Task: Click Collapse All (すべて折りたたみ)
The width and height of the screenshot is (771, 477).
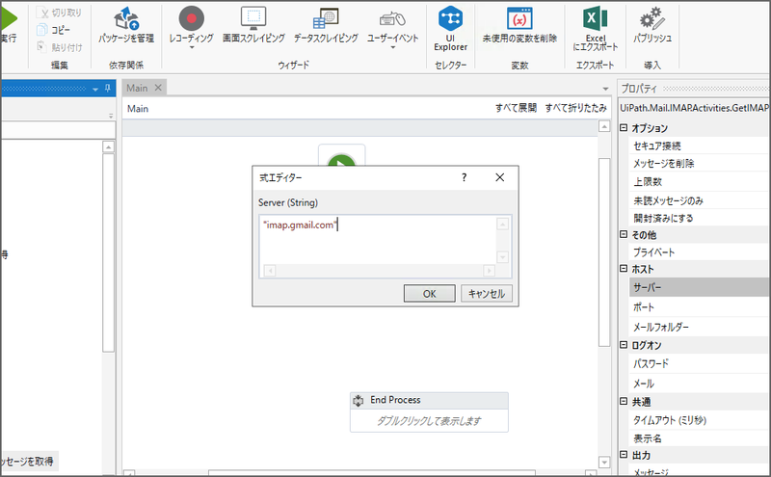Action: click(575, 108)
